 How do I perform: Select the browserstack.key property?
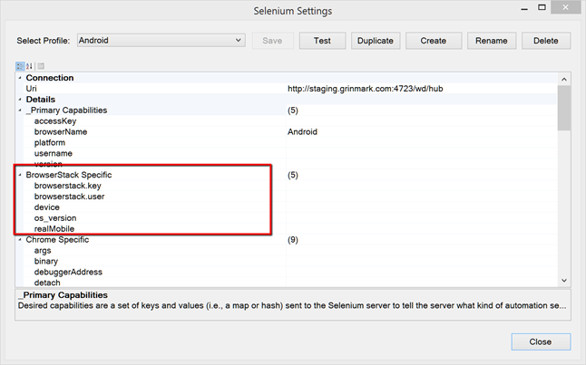(68, 186)
